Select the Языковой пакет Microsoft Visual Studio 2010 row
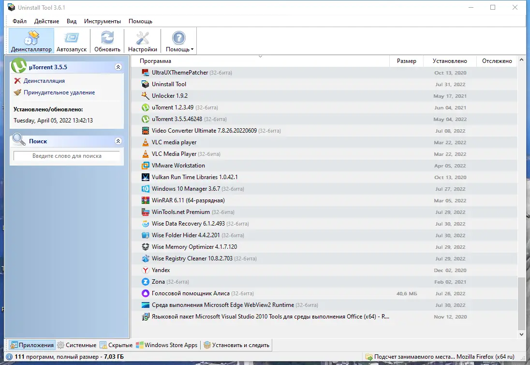The width and height of the screenshot is (530, 365). click(324, 317)
